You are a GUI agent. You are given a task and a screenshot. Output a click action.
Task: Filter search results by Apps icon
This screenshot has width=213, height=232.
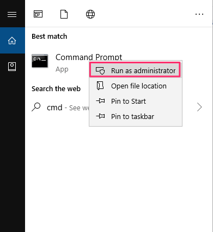coord(38,14)
